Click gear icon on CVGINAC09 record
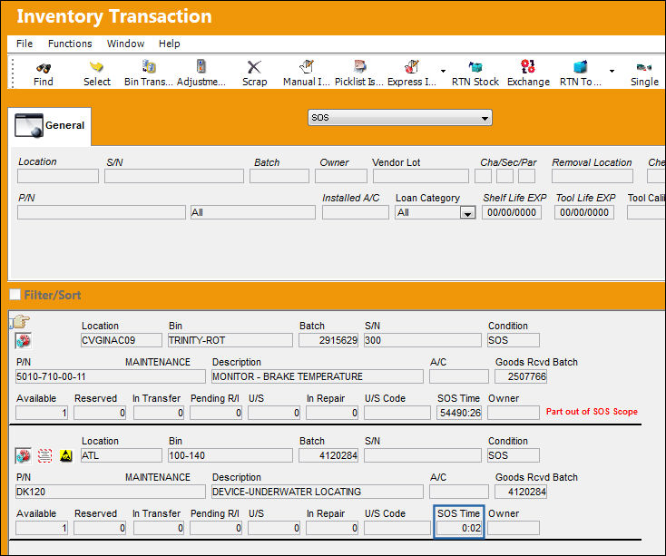Viewport: 666px width, 556px height. [x=24, y=340]
